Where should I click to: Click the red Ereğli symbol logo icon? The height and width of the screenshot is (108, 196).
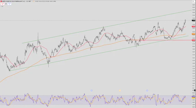[1, 1]
